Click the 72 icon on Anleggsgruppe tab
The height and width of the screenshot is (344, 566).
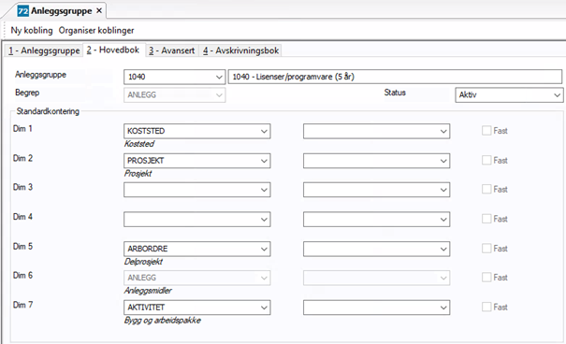22,11
